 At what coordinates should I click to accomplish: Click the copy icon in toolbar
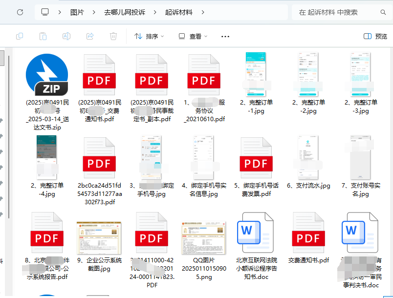click(20, 36)
